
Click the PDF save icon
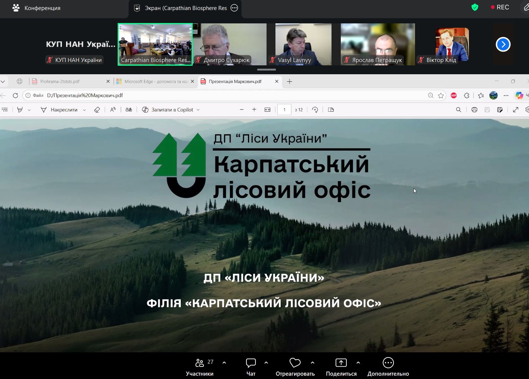(x=487, y=110)
